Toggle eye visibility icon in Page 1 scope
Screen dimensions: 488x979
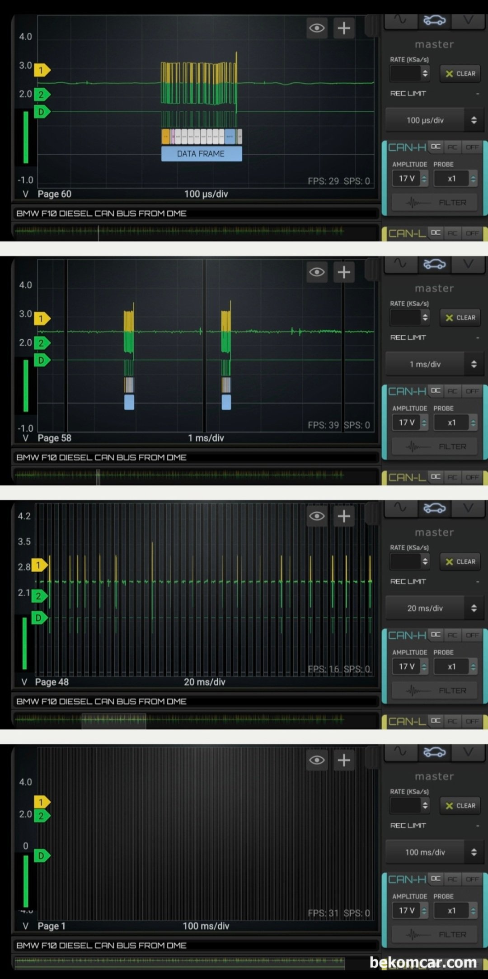click(x=317, y=760)
